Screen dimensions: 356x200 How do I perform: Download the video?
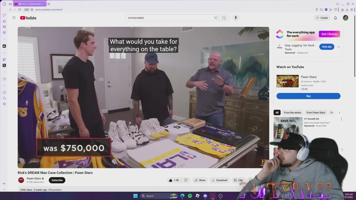click(x=219, y=180)
